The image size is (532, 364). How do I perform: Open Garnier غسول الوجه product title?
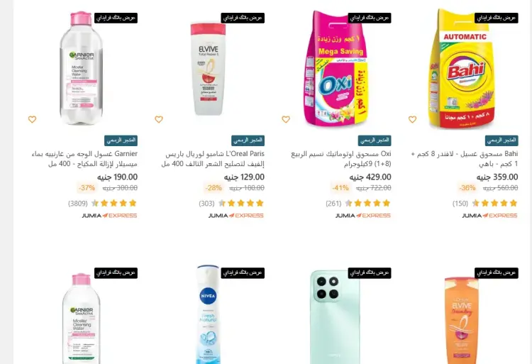pyautogui.click(x=84, y=159)
